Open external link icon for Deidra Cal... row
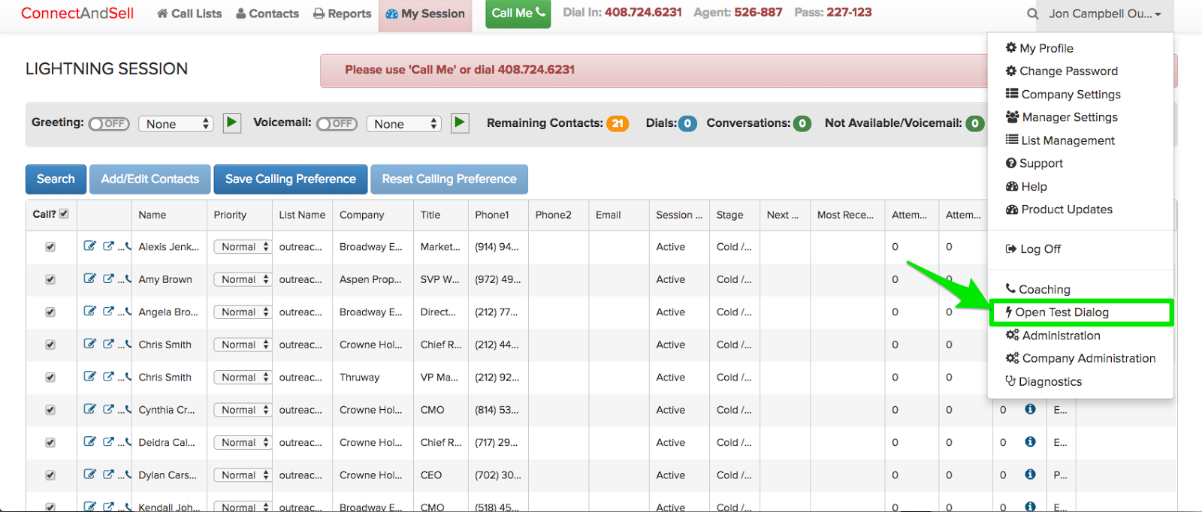The image size is (1202, 512). 108,442
